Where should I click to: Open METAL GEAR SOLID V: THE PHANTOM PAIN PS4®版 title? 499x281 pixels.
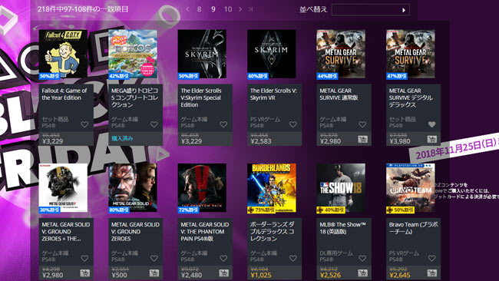tap(204, 232)
